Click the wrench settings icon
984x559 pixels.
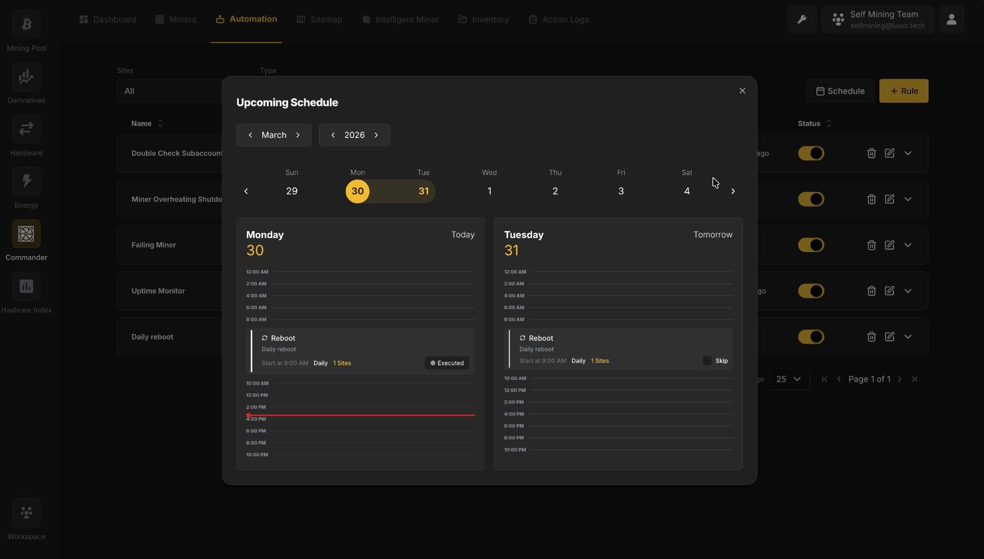click(801, 19)
